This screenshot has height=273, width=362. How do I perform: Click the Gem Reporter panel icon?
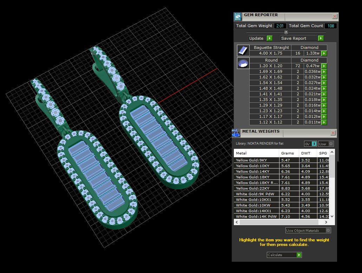pos(238,17)
